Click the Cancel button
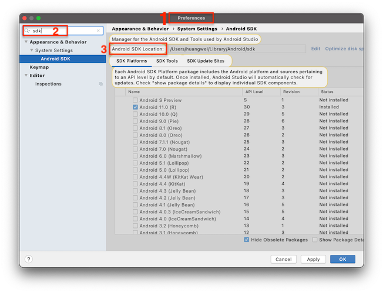383x293 pixels. tap(283, 259)
